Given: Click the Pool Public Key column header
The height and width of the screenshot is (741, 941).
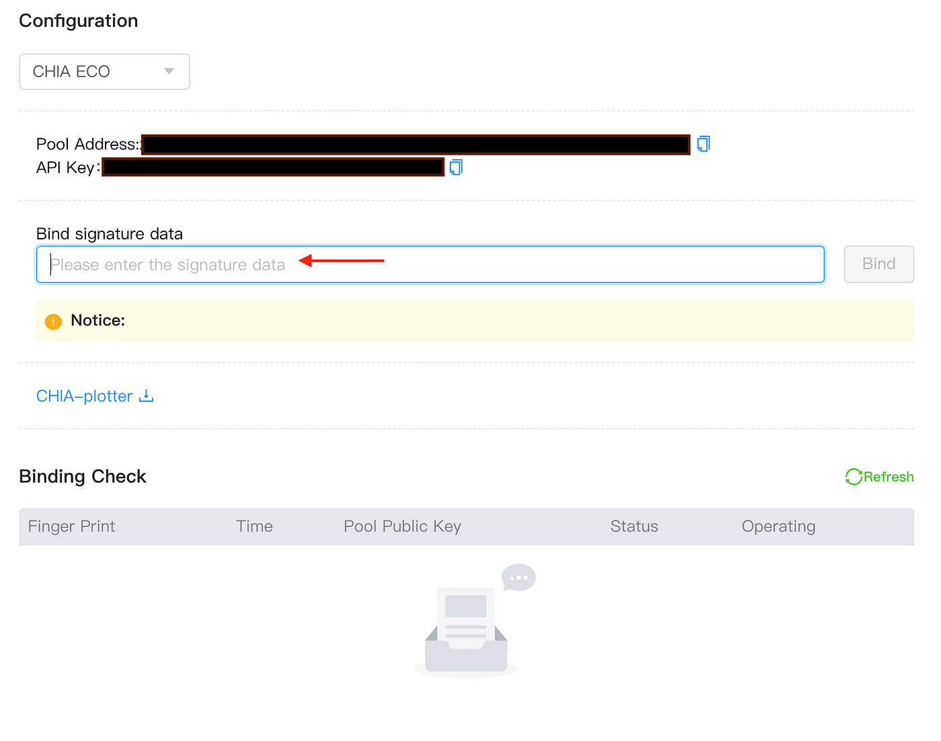Looking at the screenshot, I should [402, 526].
